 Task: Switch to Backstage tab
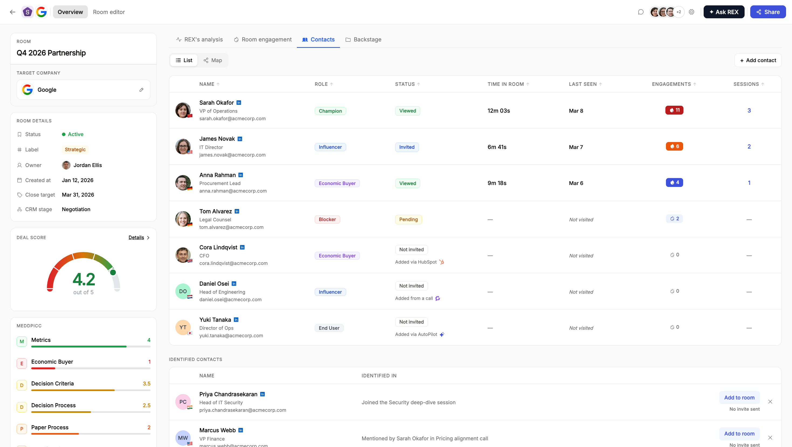click(363, 39)
